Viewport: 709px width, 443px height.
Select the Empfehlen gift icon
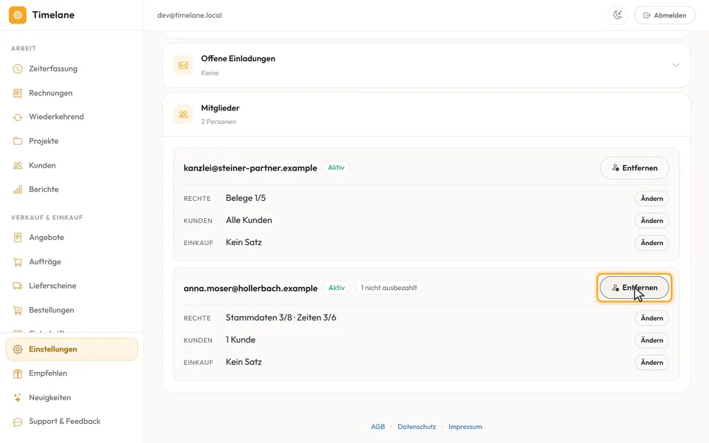click(18, 374)
